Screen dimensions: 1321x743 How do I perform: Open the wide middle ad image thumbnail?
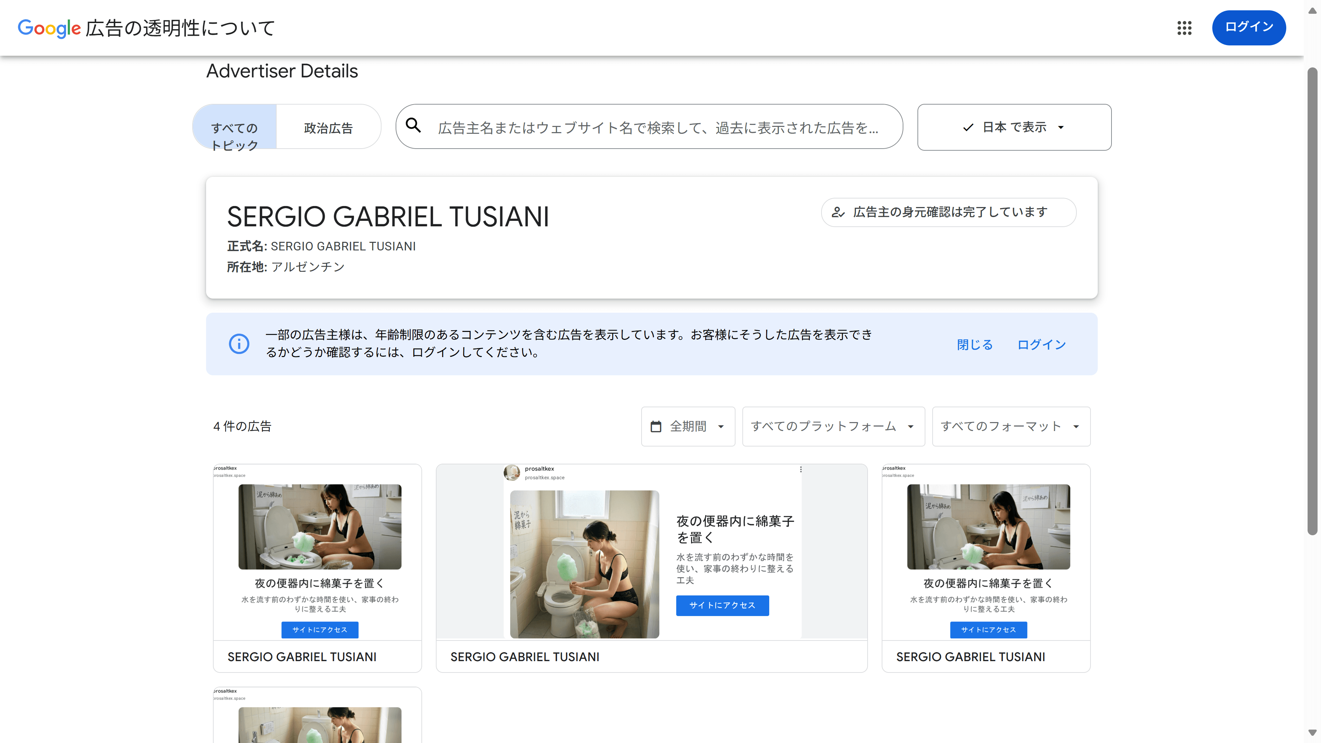(584, 564)
